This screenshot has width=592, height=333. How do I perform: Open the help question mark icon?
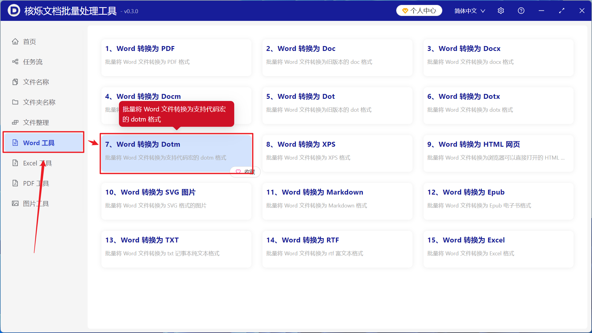click(x=521, y=11)
